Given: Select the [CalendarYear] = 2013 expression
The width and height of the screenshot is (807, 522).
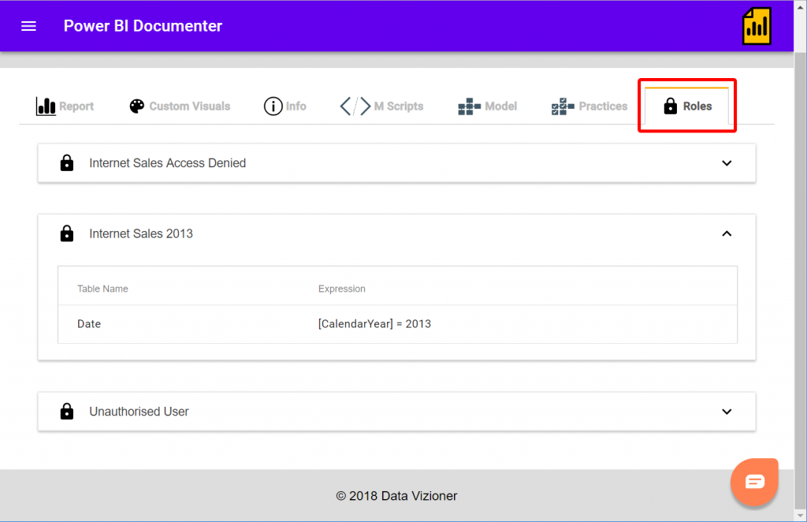Looking at the screenshot, I should click(x=374, y=324).
